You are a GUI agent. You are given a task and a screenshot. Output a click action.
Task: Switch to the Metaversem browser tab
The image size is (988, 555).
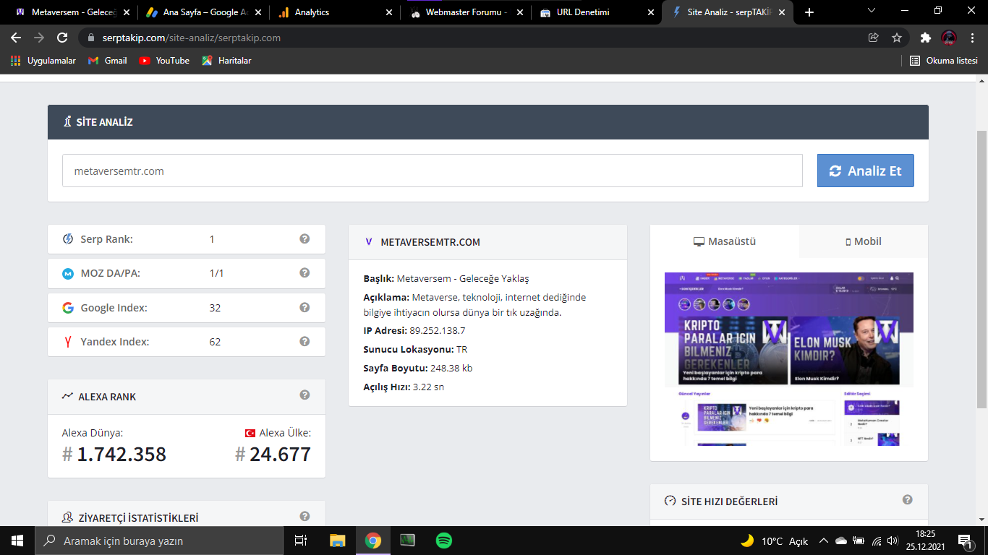click(x=69, y=12)
